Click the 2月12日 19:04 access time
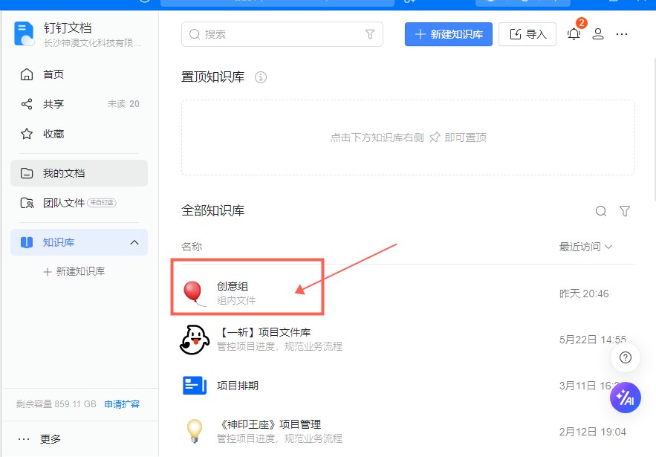This screenshot has height=457, width=656. (x=593, y=432)
